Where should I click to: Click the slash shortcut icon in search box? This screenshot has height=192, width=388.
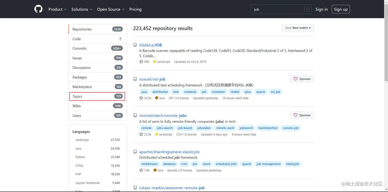[x=306, y=9]
